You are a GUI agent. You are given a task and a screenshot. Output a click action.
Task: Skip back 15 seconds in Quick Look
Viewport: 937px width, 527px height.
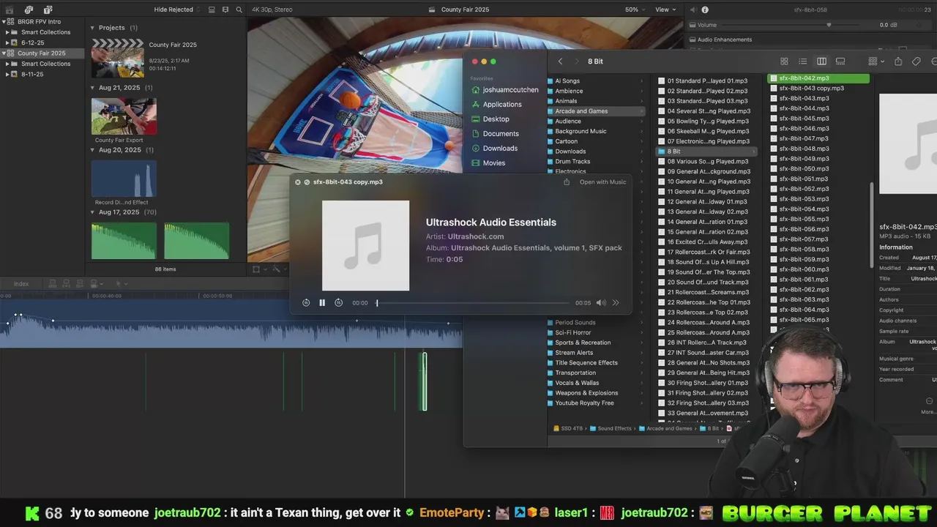coord(306,302)
